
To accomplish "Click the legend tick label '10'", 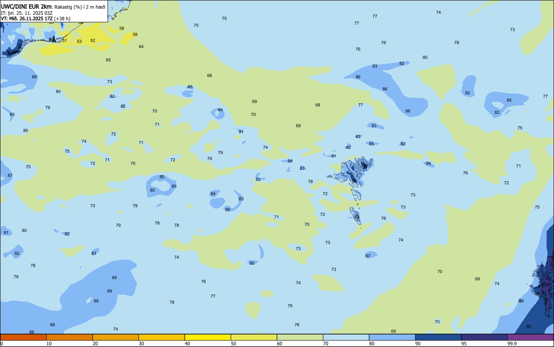I will coord(49,344).
